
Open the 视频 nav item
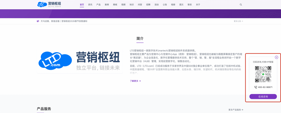pos(123,5)
